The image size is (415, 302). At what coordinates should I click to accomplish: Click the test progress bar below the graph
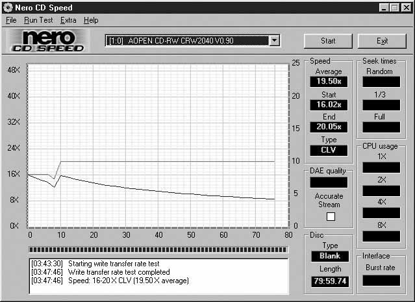point(158,249)
